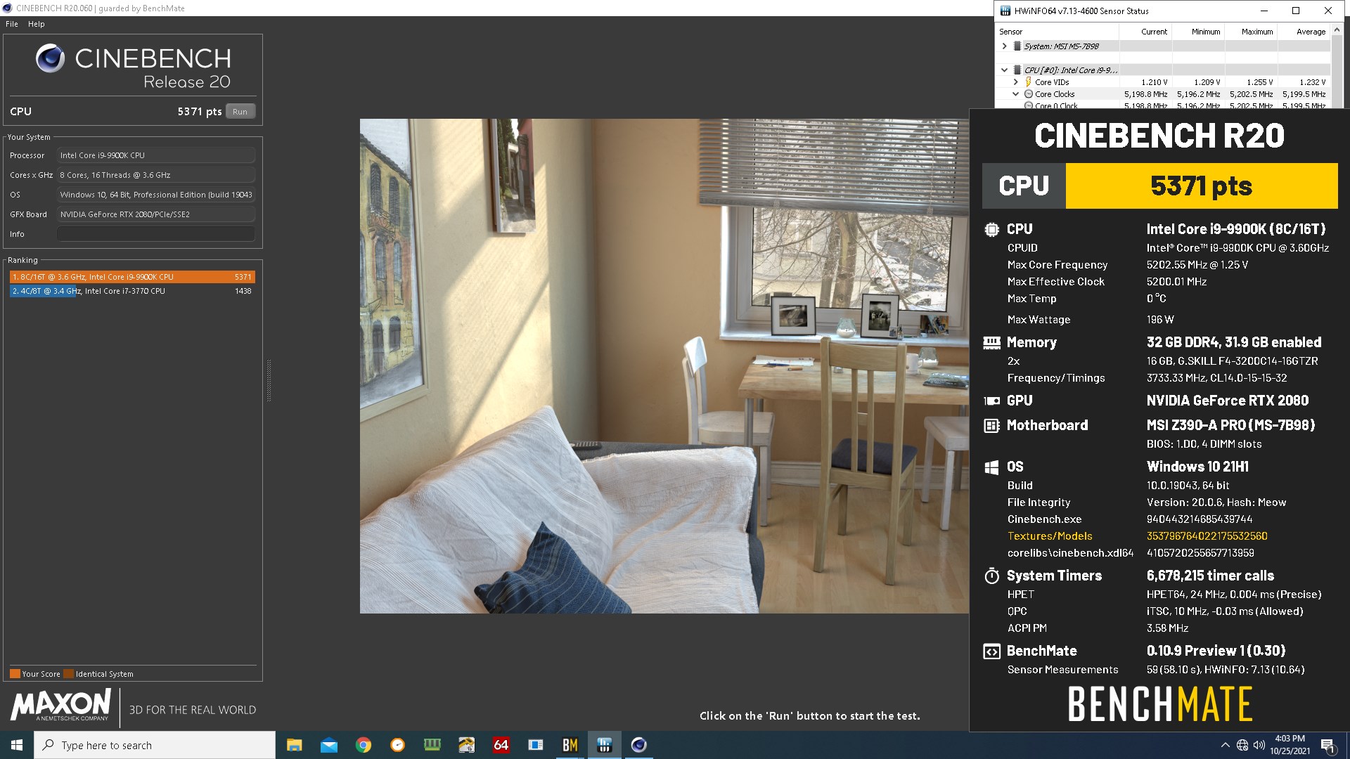
Task: Switch to HWiNFO from the taskbar
Action: (x=604, y=745)
